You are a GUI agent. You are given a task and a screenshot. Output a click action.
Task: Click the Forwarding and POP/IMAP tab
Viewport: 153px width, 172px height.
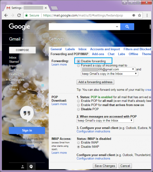tap(69, 54)
